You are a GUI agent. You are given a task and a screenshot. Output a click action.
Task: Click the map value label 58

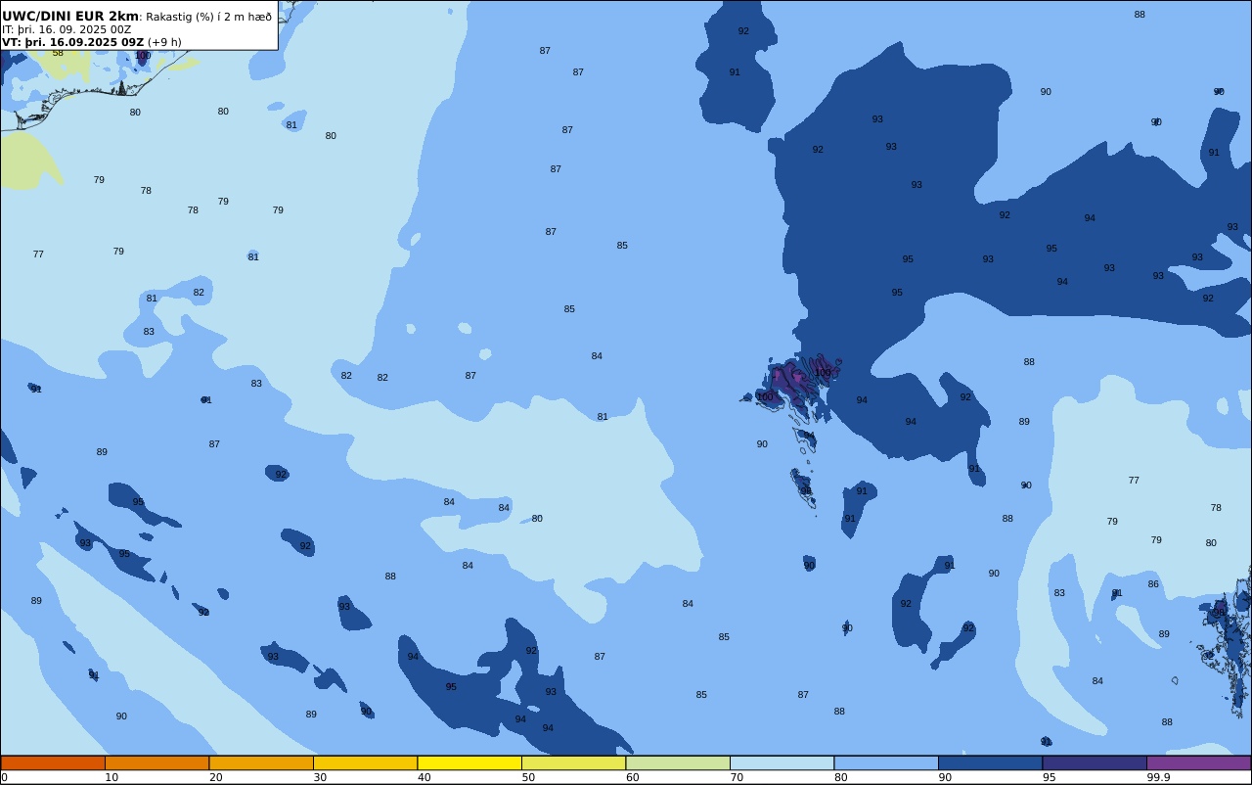tap(58, 53)
